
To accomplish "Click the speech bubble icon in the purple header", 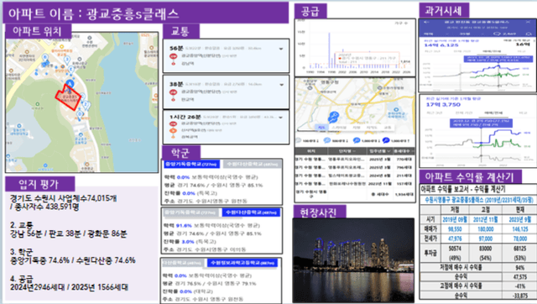I will point(497,34).
